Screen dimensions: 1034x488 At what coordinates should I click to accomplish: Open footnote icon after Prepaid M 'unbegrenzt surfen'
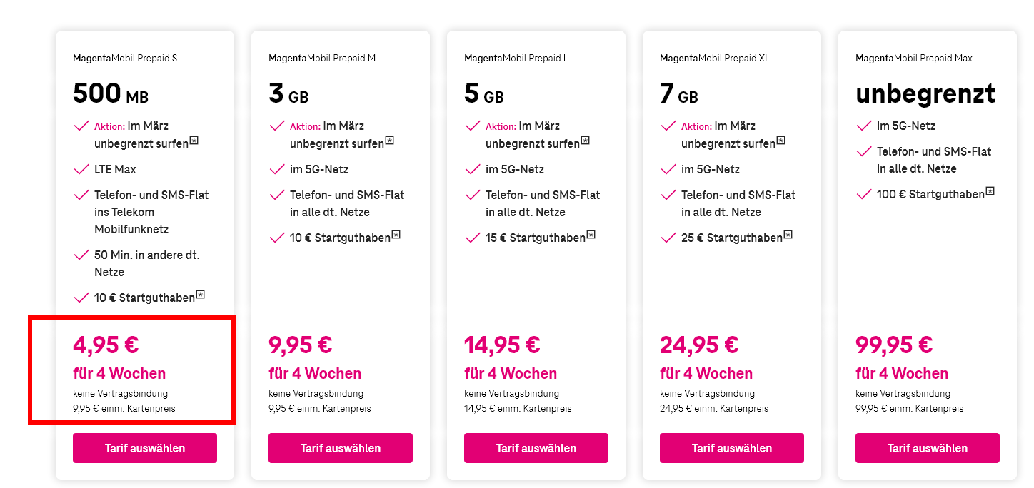click(x=389, y=141)
